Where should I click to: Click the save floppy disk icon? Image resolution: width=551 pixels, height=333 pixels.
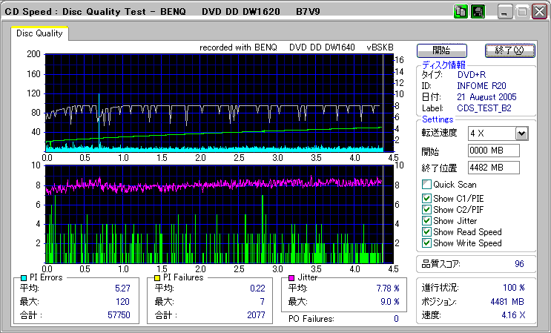coord(478,12)
